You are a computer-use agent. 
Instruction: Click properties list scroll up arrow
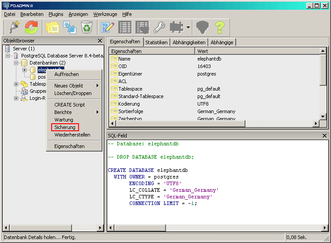323,51
